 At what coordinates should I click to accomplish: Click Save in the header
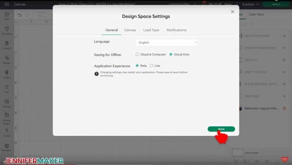coord(228,4)
